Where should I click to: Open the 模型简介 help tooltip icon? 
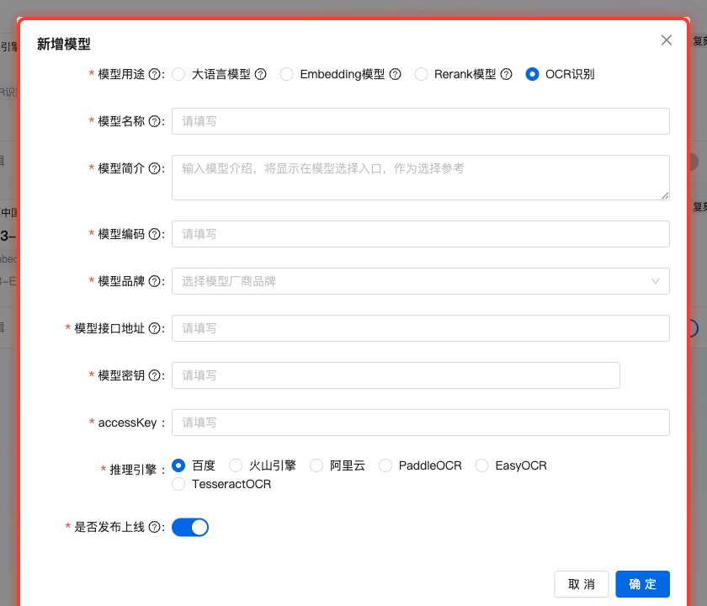point(155,168)
